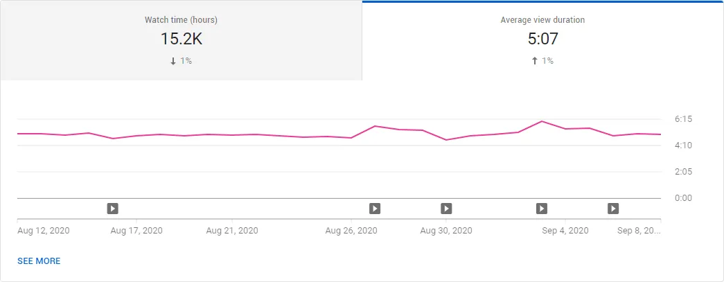Click the chart line peak just after Aug 26

[375, 126]
